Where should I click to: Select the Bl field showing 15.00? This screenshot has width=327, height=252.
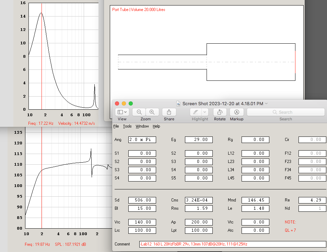click(x=142, y=209)
